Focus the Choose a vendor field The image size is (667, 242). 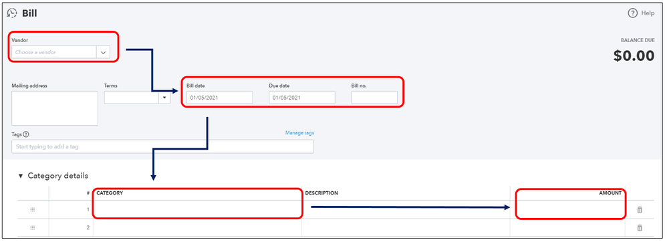(x=54, y=52)
